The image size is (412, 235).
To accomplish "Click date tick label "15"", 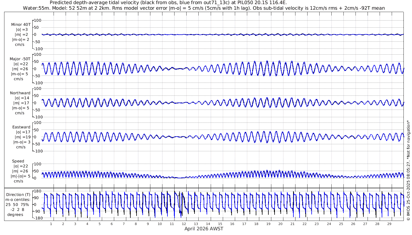I will (x=220, y=224).
